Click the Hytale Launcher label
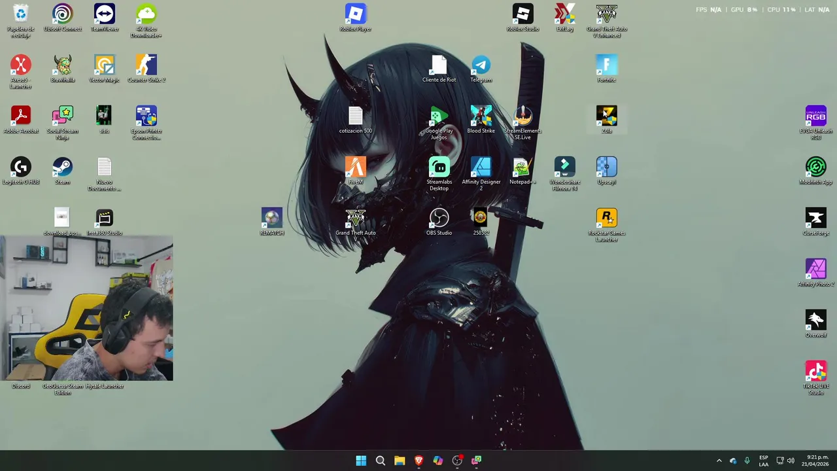This screenshot has width=837, height=471. (105, 386)
